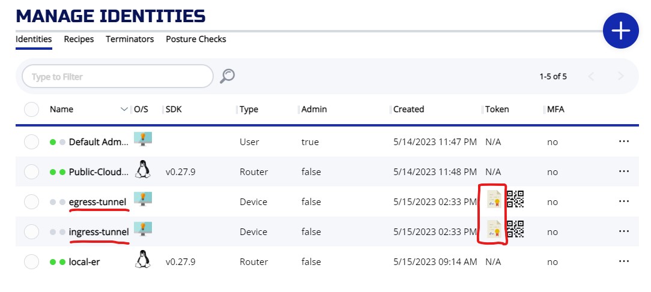Click the Type to Filter input field
Viewport: 651px width, 292px height.
pyautogui.click(x=117, y=77)
